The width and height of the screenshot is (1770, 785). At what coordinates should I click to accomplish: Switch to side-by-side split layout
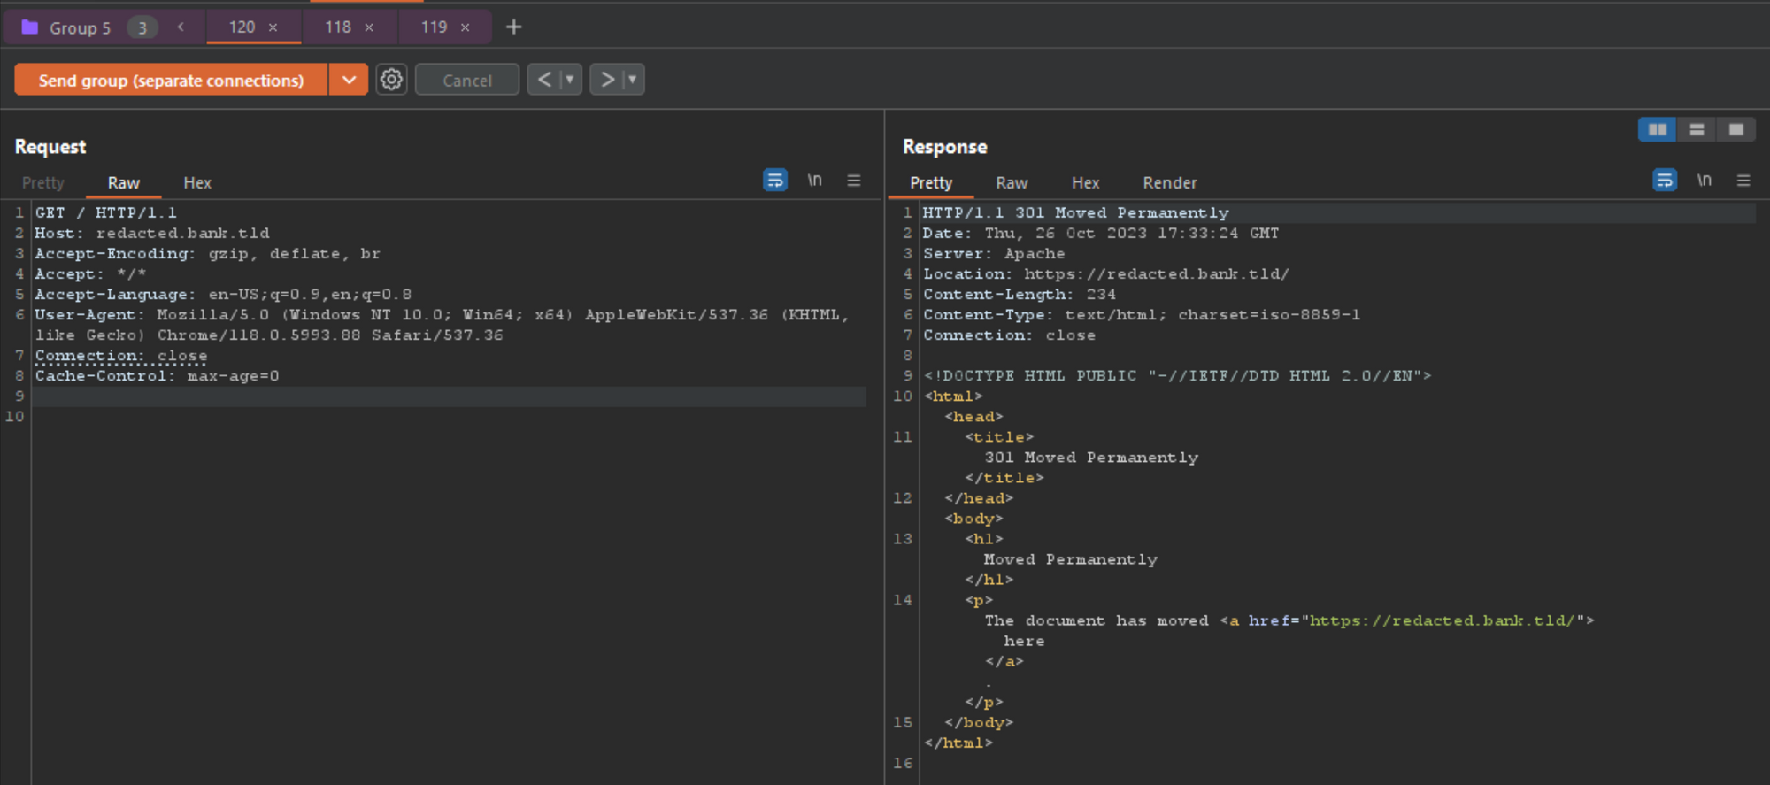(x=1657, y=130)
